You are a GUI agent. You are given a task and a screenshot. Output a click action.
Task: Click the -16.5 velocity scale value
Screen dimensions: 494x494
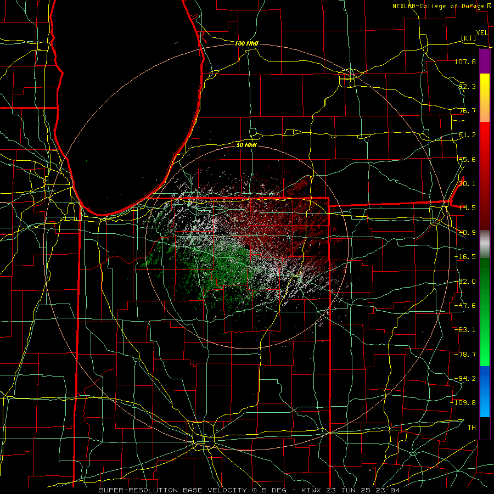tap(465, 257)
